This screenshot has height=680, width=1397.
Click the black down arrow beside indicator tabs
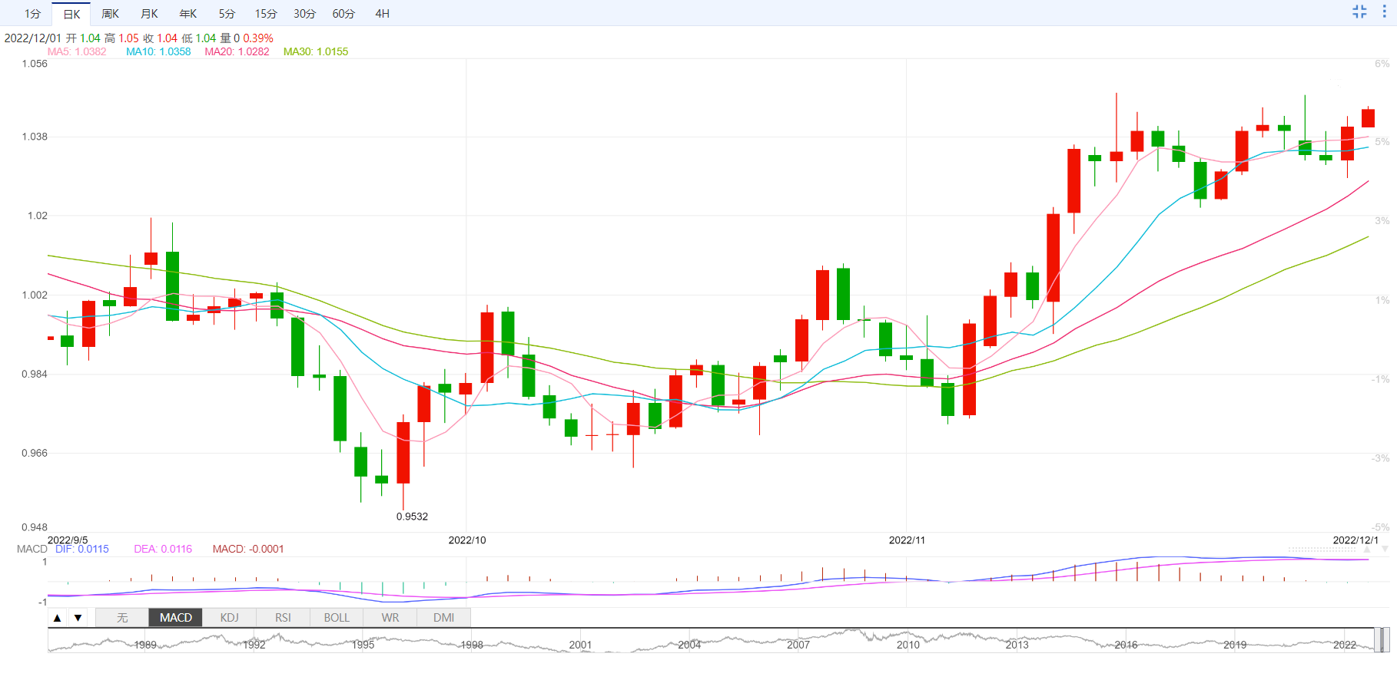78,618
